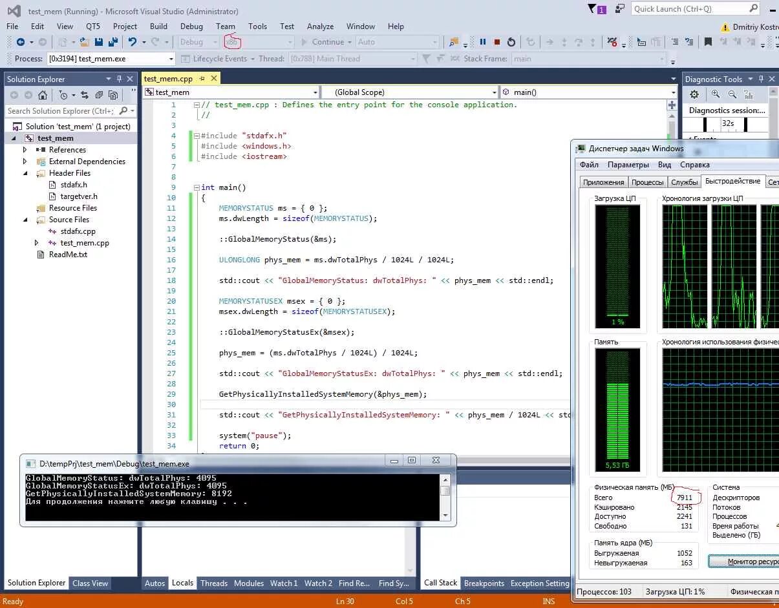Image resolution: width=779 pixels, height=608 pixels.
Task: Pin the test_mem.cpp editor tab
Action: 202,78
